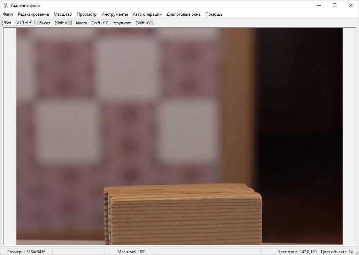The height and width of the screenshot is (255, 359).
Task: Open the Файл menu
Action: pyautogui.click(x=8, y=14)
